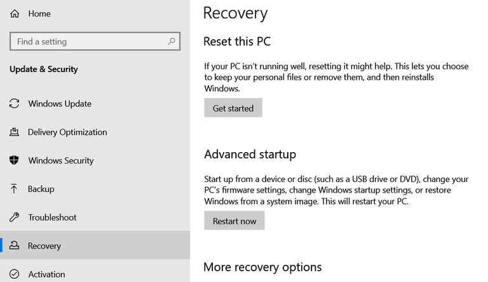The image size is (488, 282).
Task: Click the Delivery Optimization icon
Action: click(15, 132)
